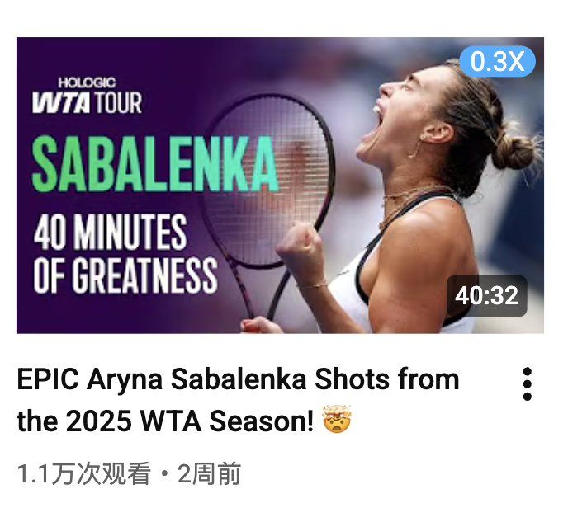Click title line 'the 2025 WTA Season!'
568x508 pixels.
[x=165, y=421]
